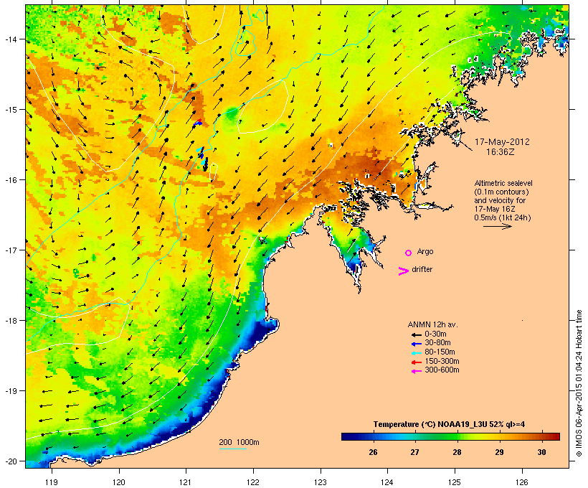Viewport: 588px width, 488px height.
Task: Click the longitude label 120
Action: pos(119,482)
